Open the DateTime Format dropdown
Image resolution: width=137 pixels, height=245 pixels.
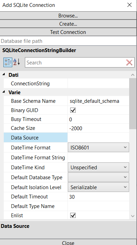[x=98, y=147]
